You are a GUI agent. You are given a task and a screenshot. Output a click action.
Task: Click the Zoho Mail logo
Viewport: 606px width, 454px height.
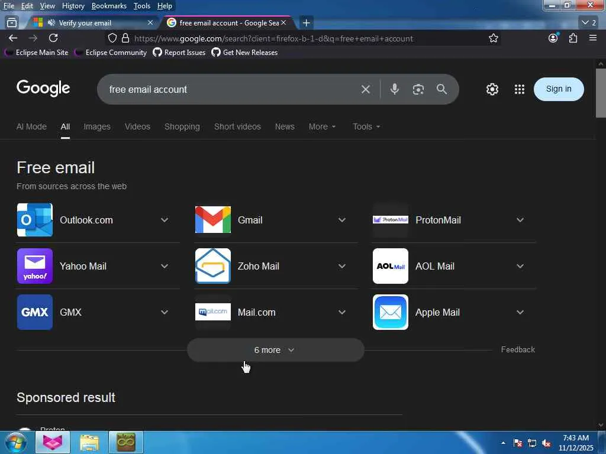pyautogui.click(x=213, y=266)
